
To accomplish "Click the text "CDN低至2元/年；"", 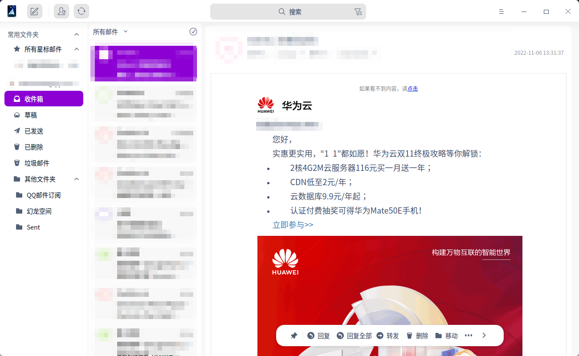I will [x=322, y=182].
